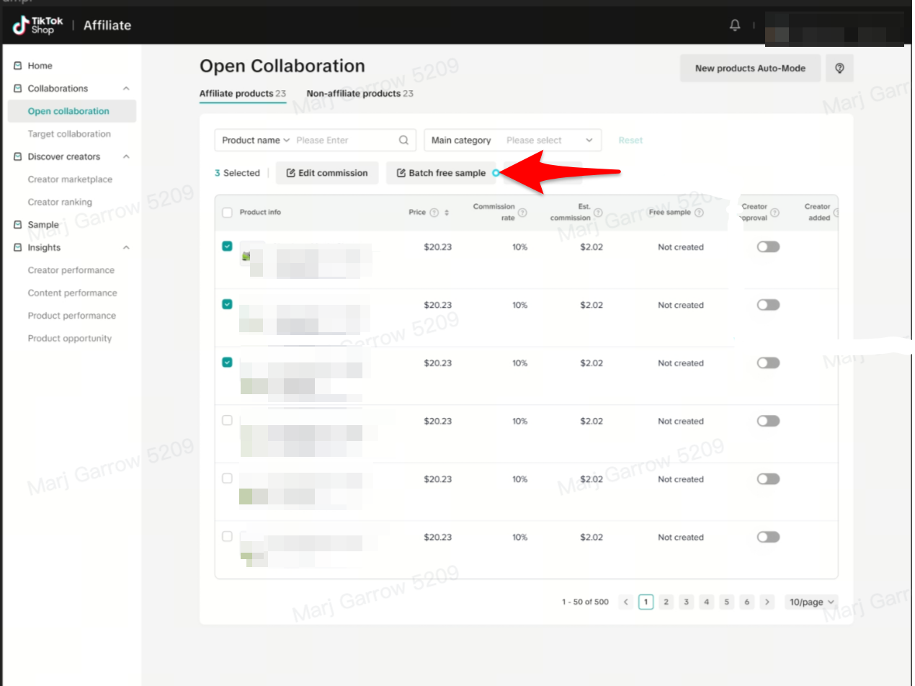Click the TikTok Shop logo
The width and height of the screenshot is (915, 686).
coord(37,26)
